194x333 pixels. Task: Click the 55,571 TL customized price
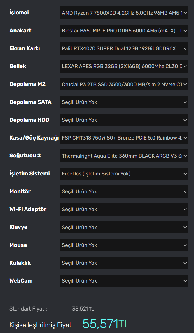click(106, 324)
